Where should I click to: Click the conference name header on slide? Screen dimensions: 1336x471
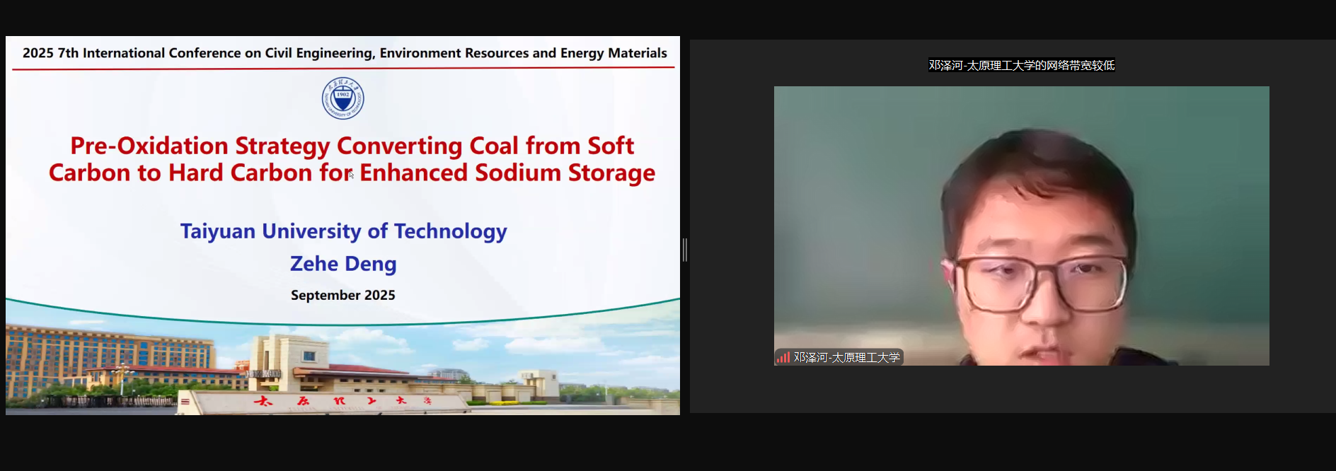345,53
